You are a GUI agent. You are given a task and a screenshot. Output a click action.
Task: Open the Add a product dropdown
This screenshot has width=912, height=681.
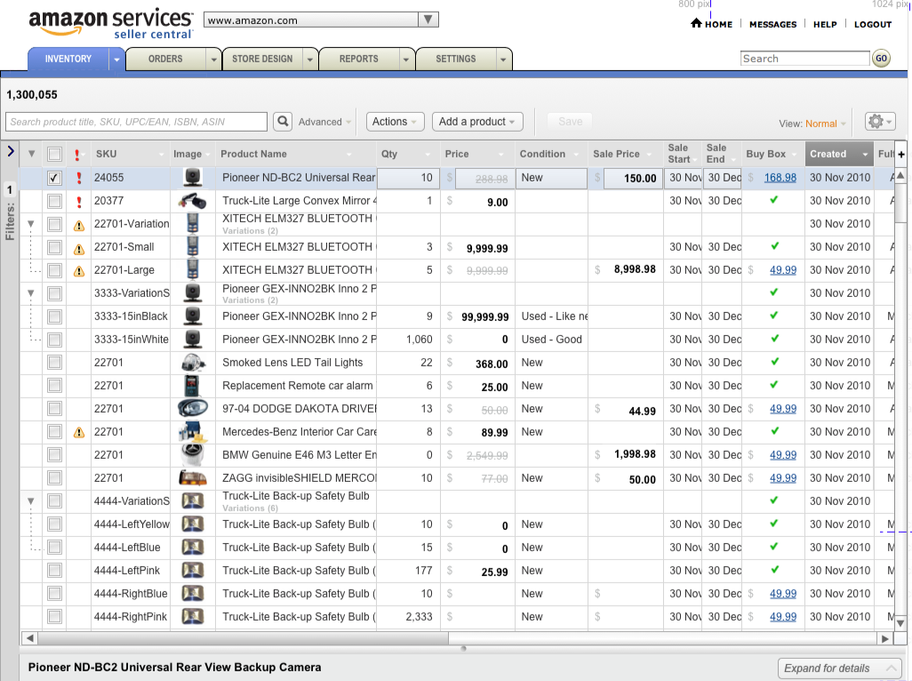click(x=477, y=122)
